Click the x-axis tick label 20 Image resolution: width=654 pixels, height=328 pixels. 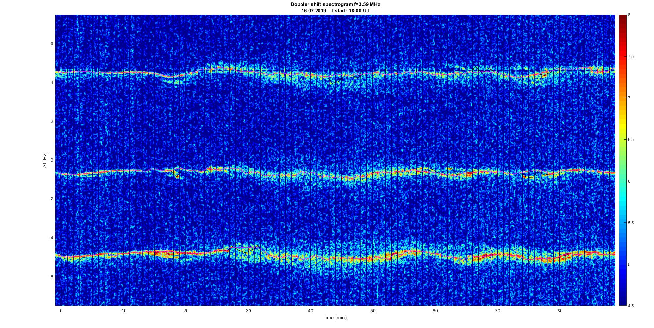[x=186, y=311]
